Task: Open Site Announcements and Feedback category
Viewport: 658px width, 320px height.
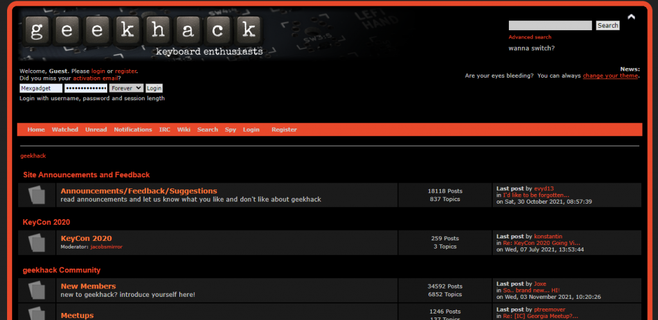Action: point(87,175)
